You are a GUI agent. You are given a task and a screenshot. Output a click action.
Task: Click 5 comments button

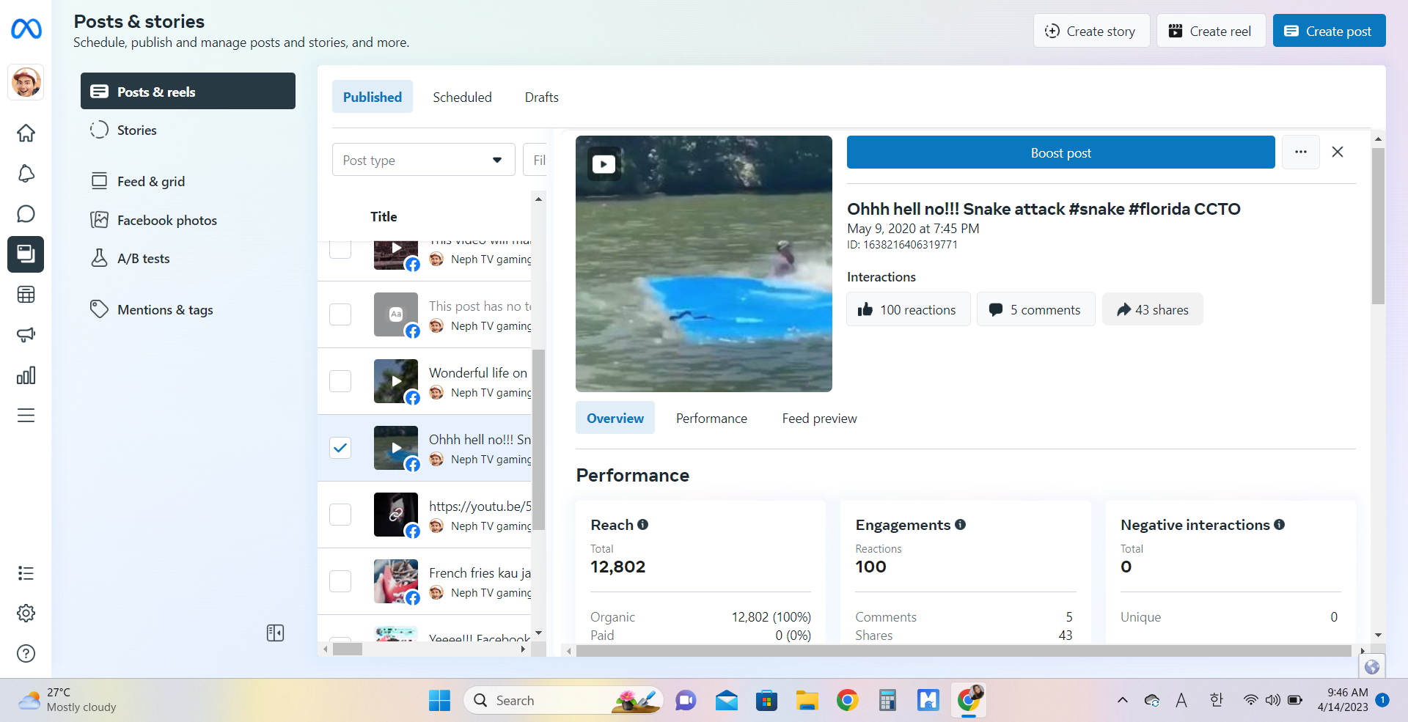coord(1035,309)
